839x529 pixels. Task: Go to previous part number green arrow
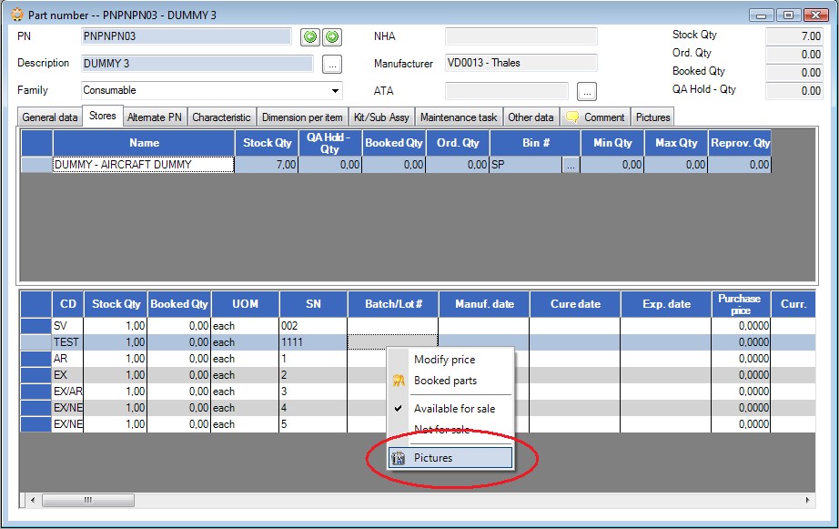point(310,37)
